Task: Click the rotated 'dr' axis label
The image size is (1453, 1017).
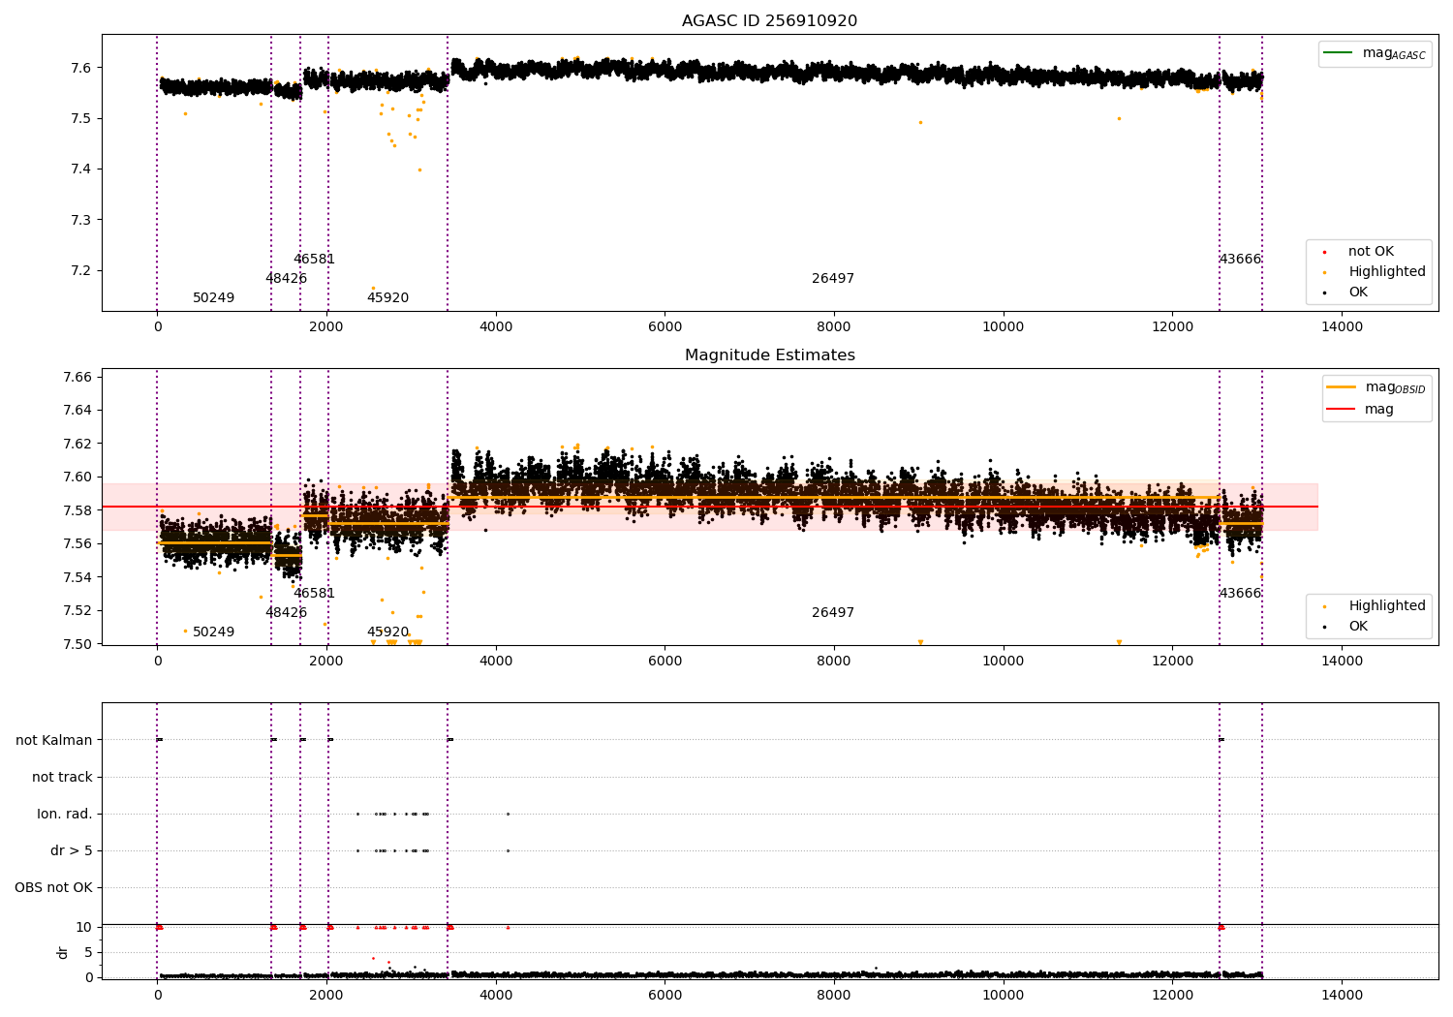Action: [x=63, y=952]
